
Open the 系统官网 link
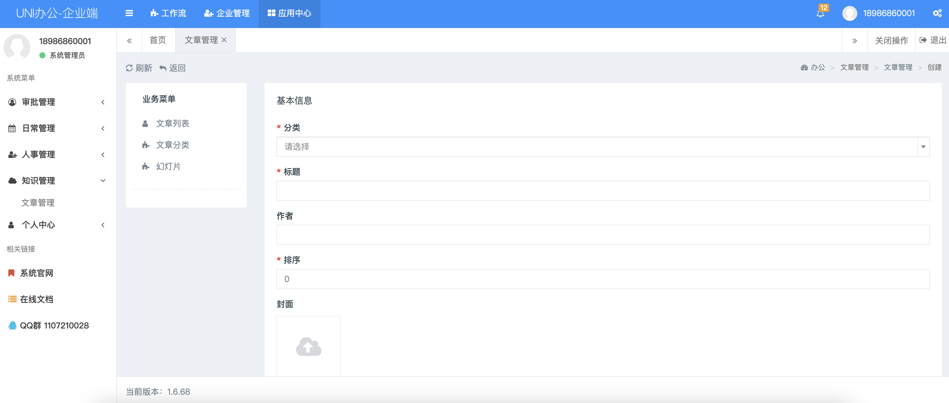tap(36, 273)
